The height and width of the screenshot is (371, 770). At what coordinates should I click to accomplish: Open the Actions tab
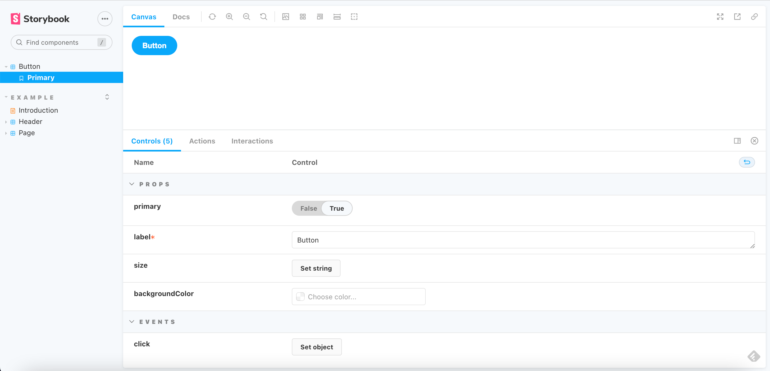click(202, 141)
